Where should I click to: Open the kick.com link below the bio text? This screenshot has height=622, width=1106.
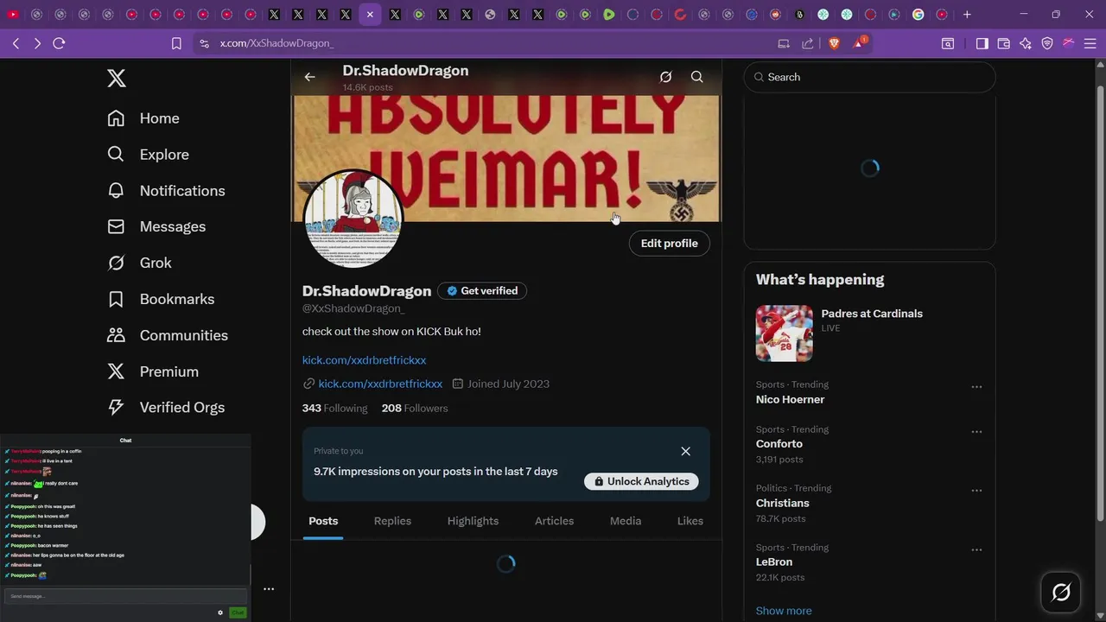(x=364, y=360)
